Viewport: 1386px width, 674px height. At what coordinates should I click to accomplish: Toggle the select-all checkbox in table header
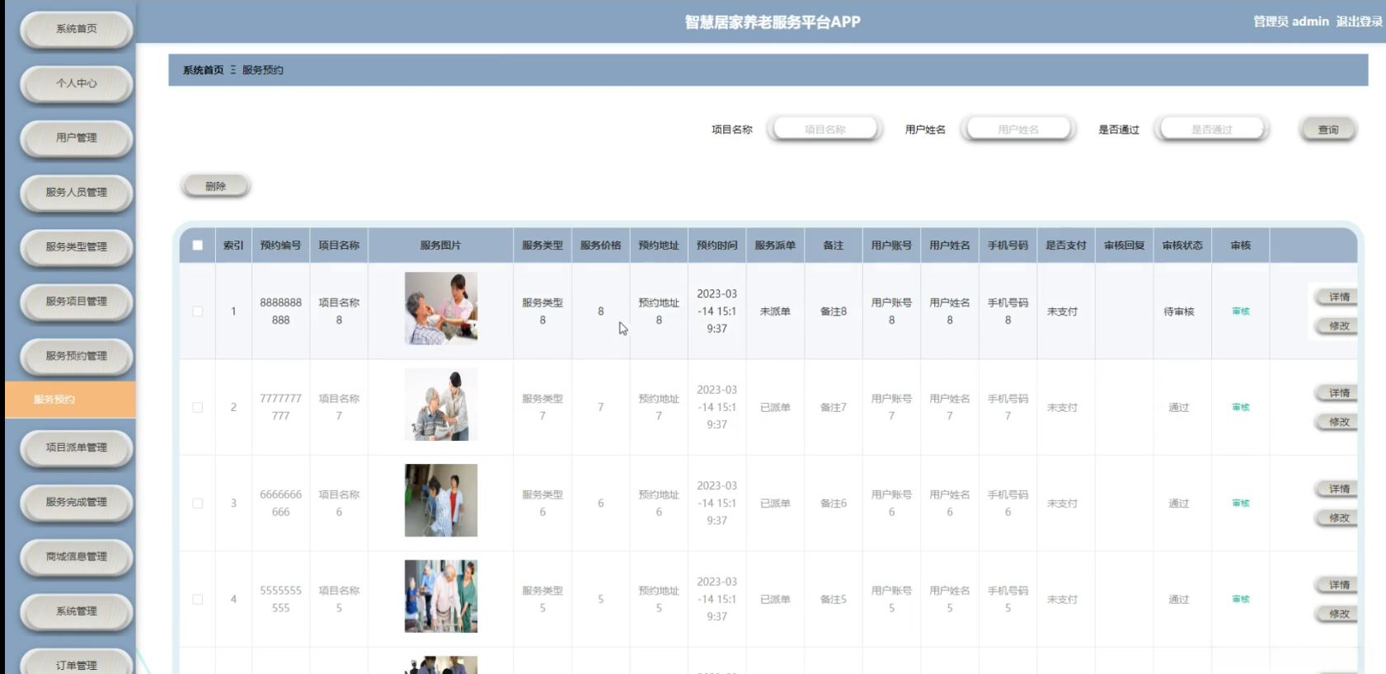[198, 245]
